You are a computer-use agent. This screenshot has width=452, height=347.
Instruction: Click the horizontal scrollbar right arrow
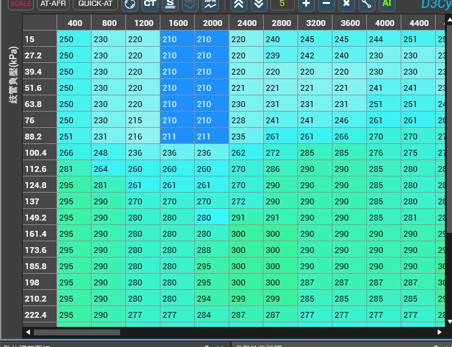[439, 332]
